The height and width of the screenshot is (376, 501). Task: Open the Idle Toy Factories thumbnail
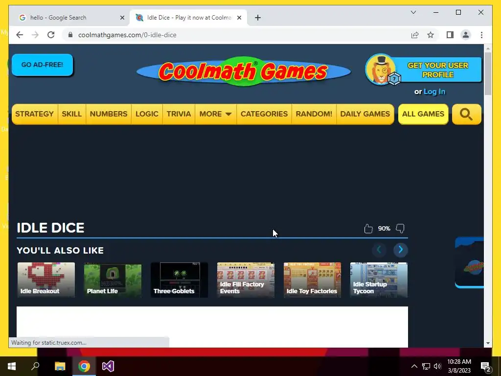click(313, 280)
